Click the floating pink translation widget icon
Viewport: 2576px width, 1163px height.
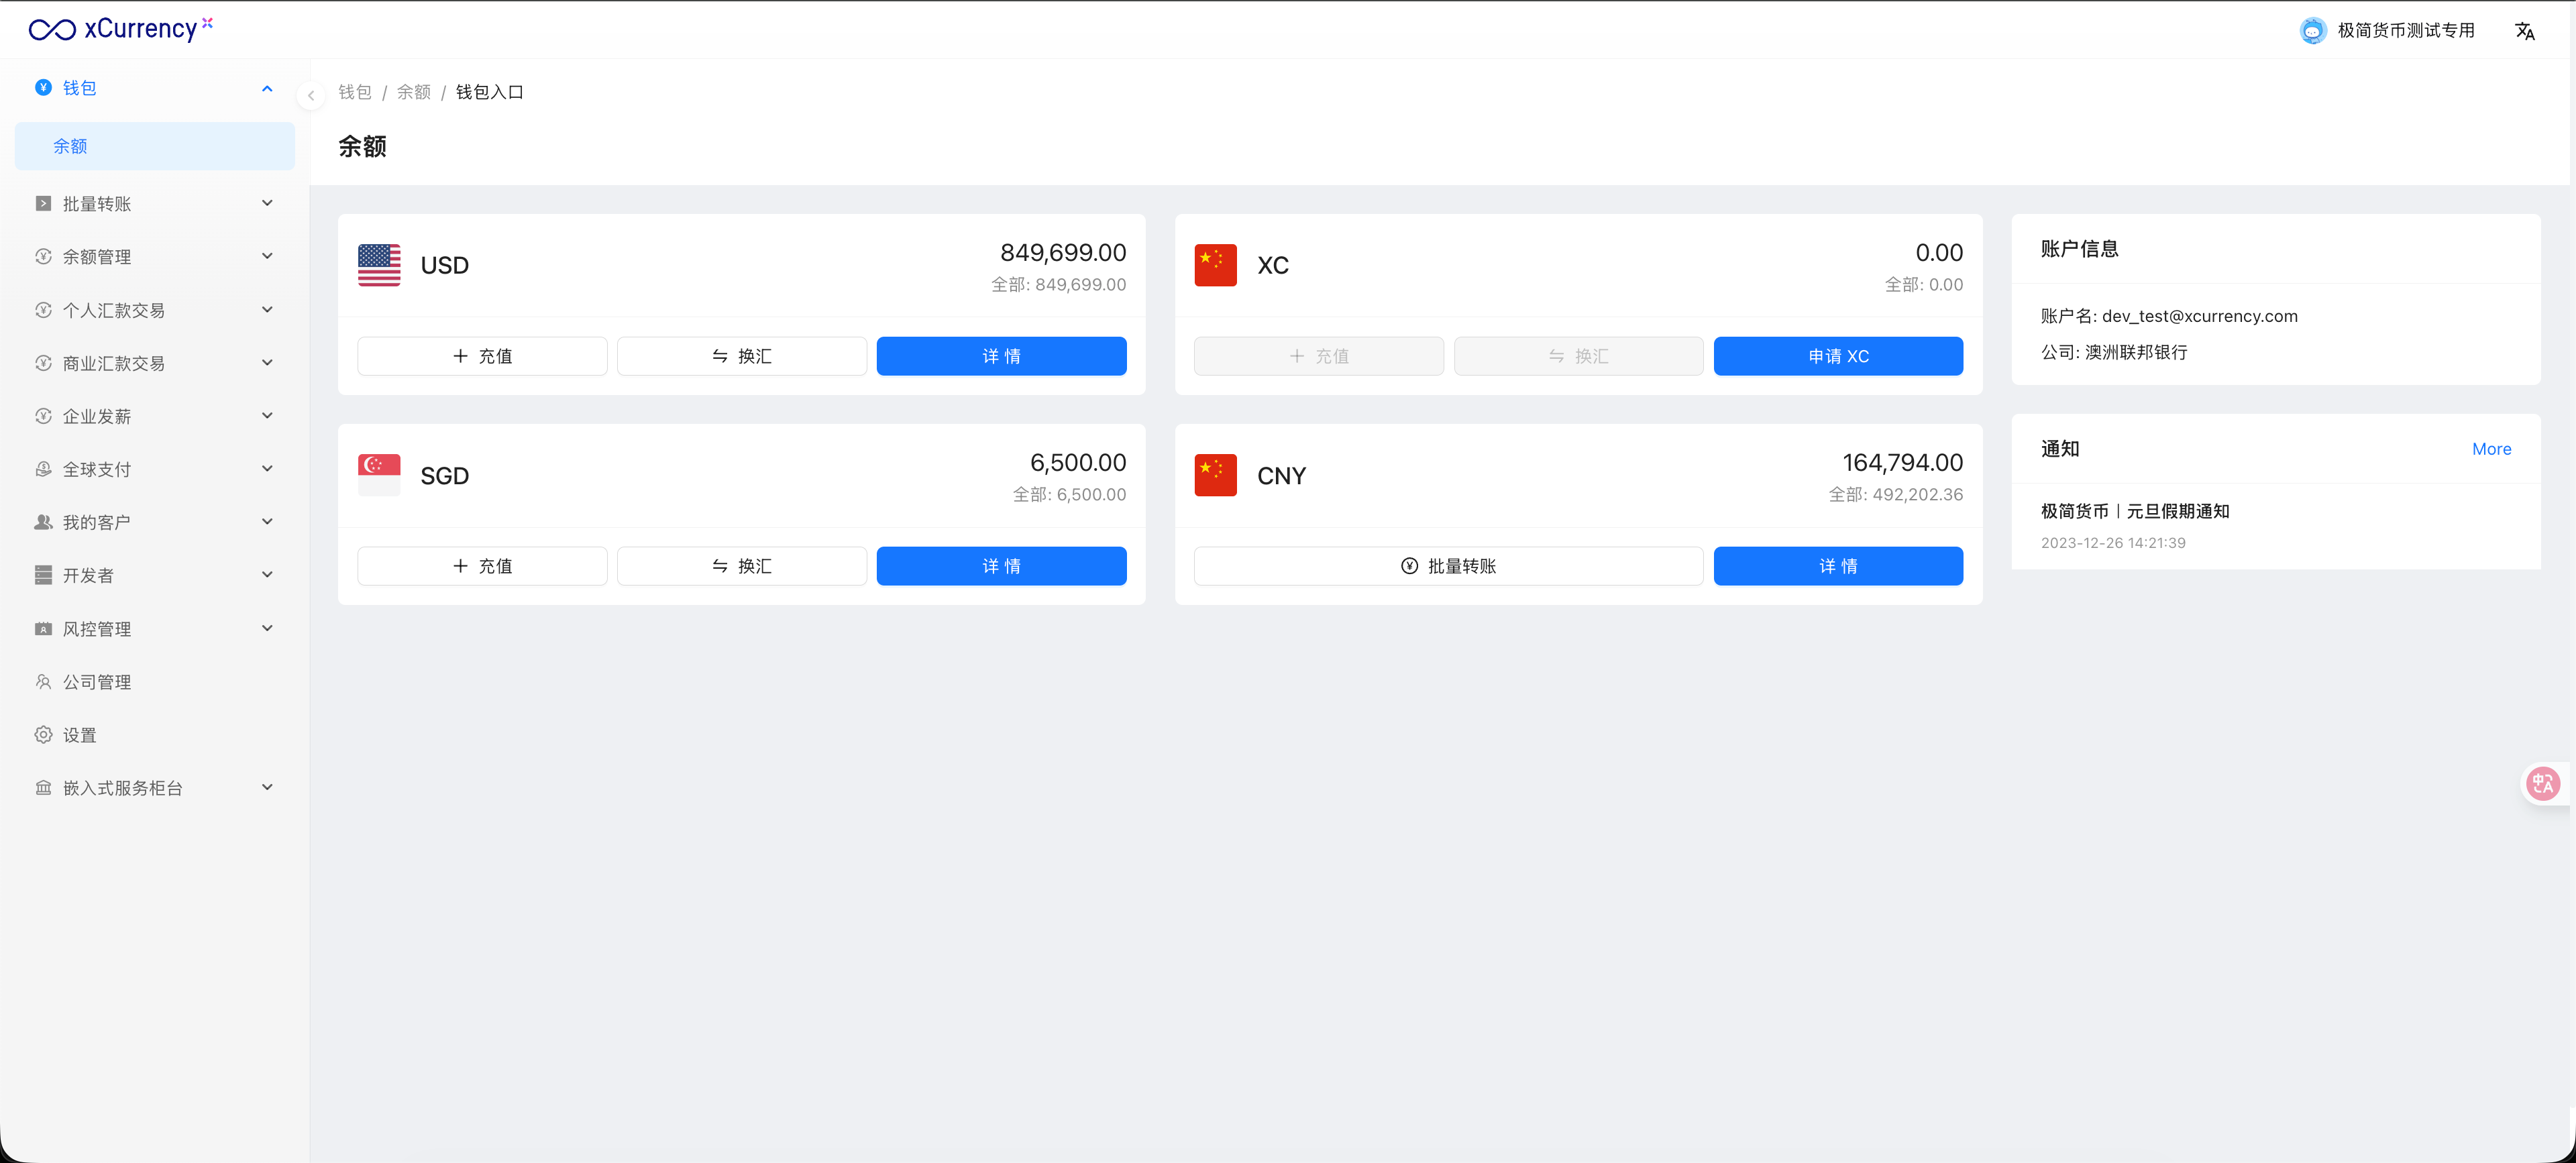(2543, 783)
